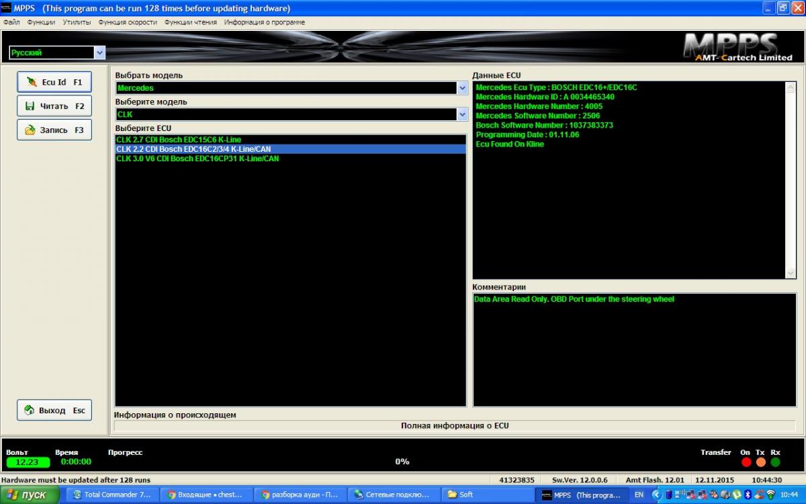Click the Запись F3 write button
The height and width of the screenshot is (504, 806).
(54, 130)
